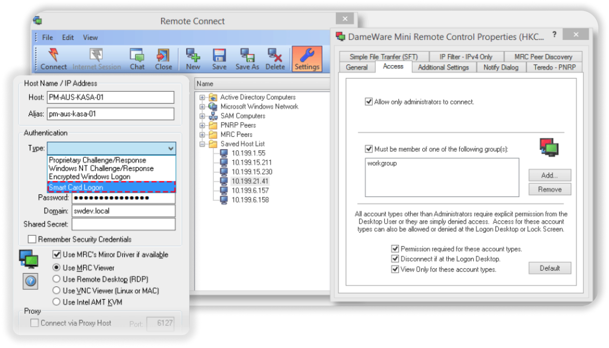The height and width of the screenshot is (348, 609).
Task: Click computer icon beside 10.199.6.158
Action: coord(224,200)
